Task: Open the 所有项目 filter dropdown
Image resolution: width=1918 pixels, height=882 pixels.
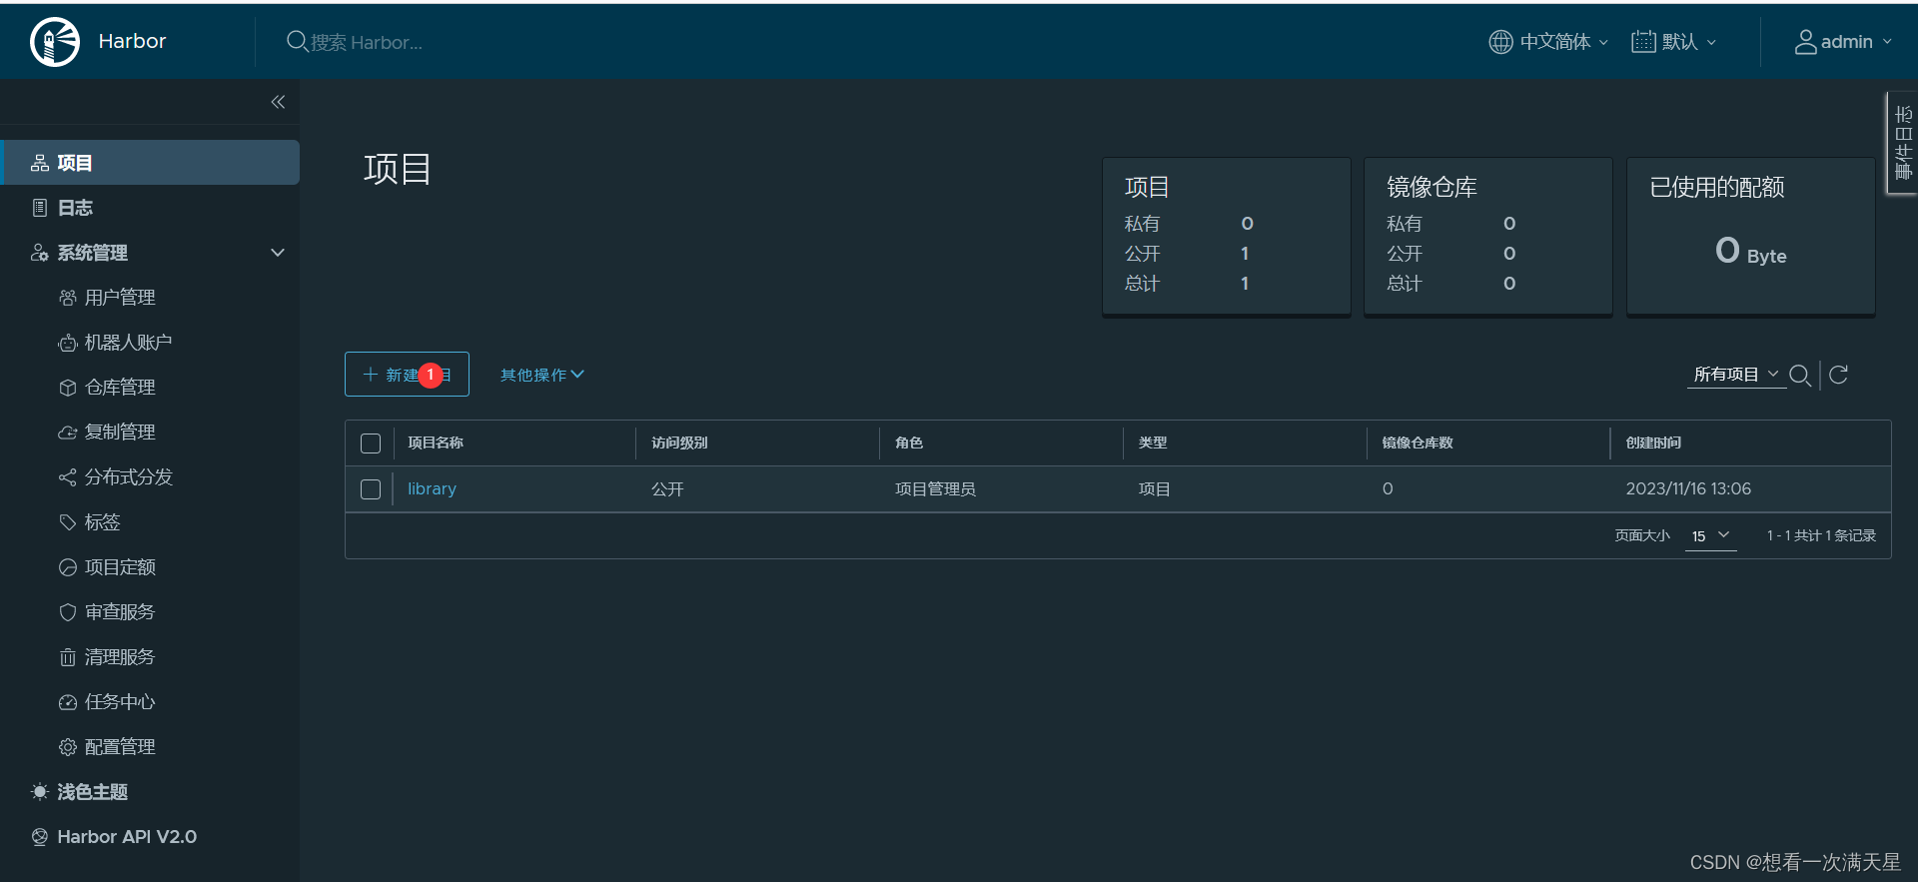Action: pos(1736,375)
